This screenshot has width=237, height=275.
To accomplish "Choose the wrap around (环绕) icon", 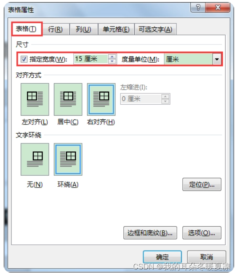I will [68, 159].
